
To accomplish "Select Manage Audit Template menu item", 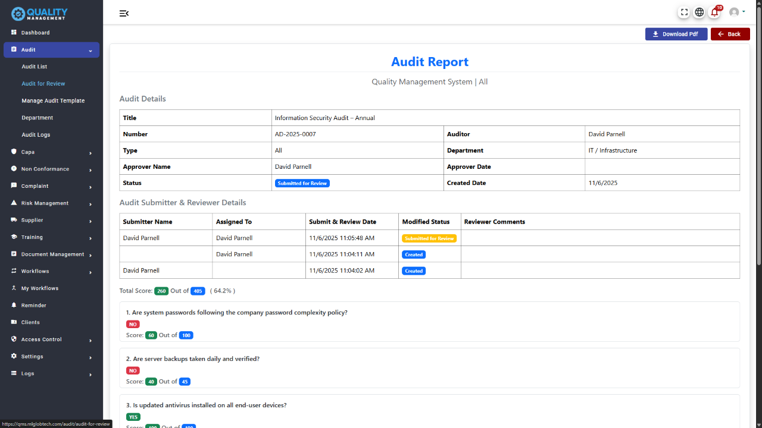I will click(x=53, y=101).
